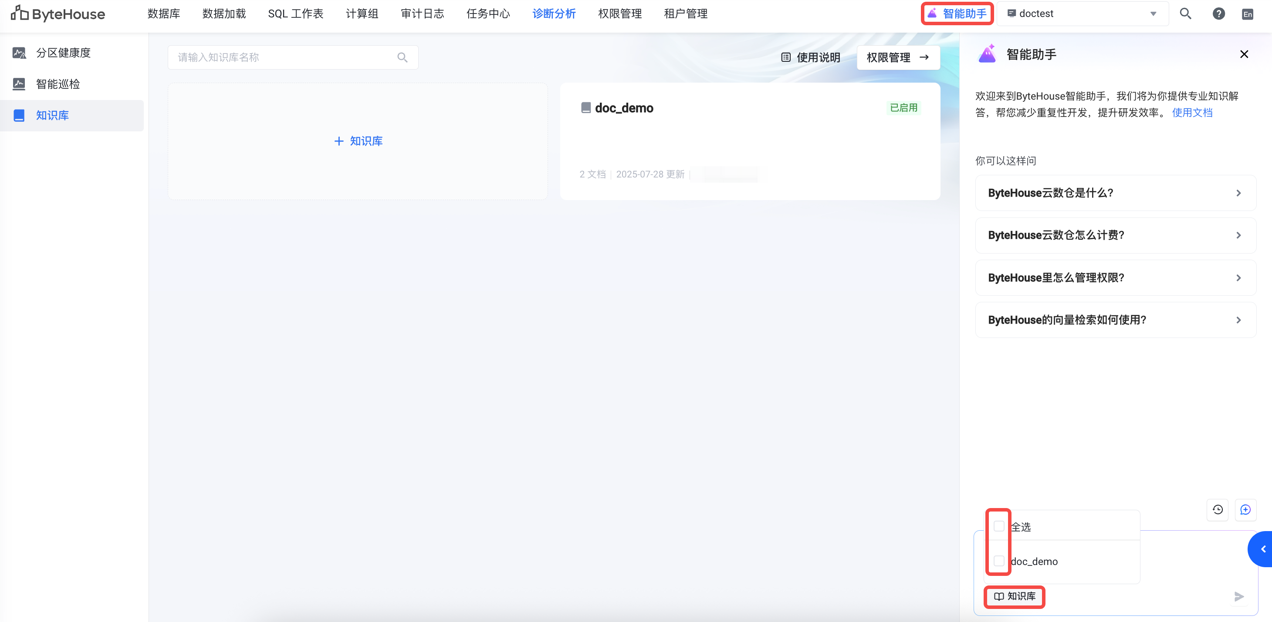Open the help question mark icon

(x=1218, y=14)
